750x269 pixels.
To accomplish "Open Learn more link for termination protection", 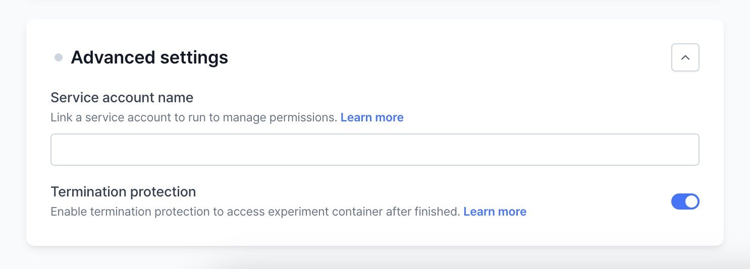I will pyautogui.click(x=495, y=212).
